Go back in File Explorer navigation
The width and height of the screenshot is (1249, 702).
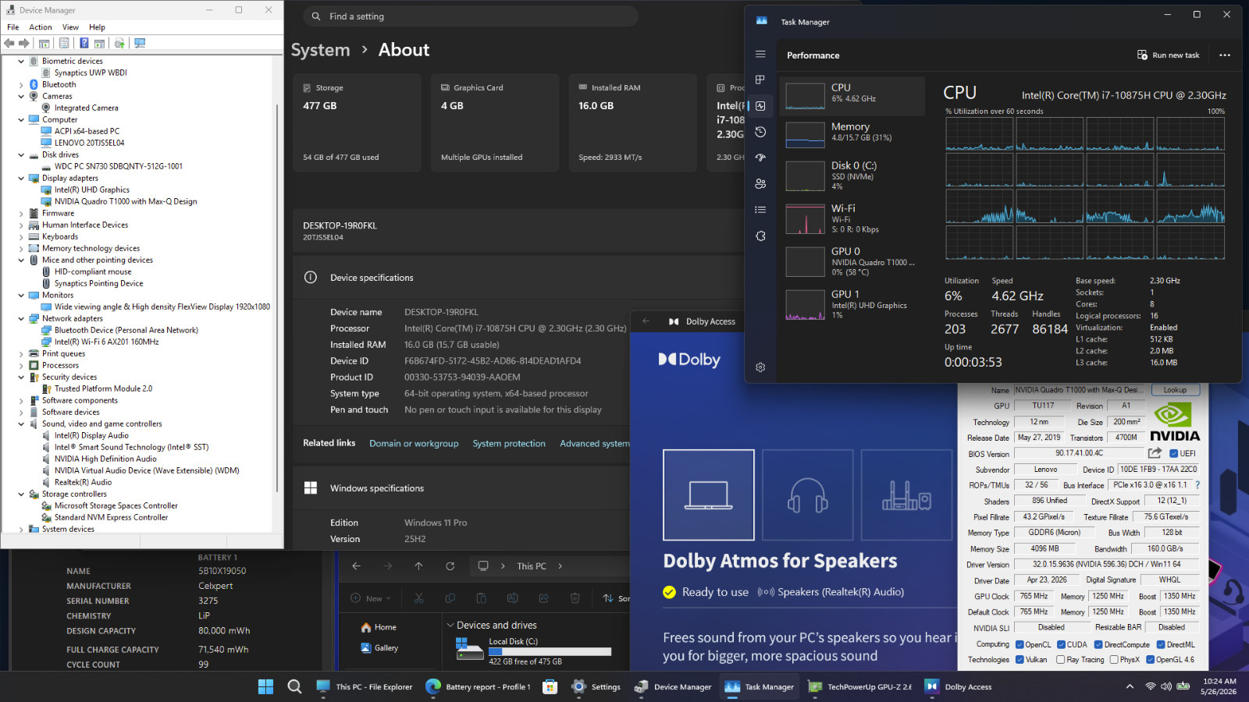coord(356,566)
